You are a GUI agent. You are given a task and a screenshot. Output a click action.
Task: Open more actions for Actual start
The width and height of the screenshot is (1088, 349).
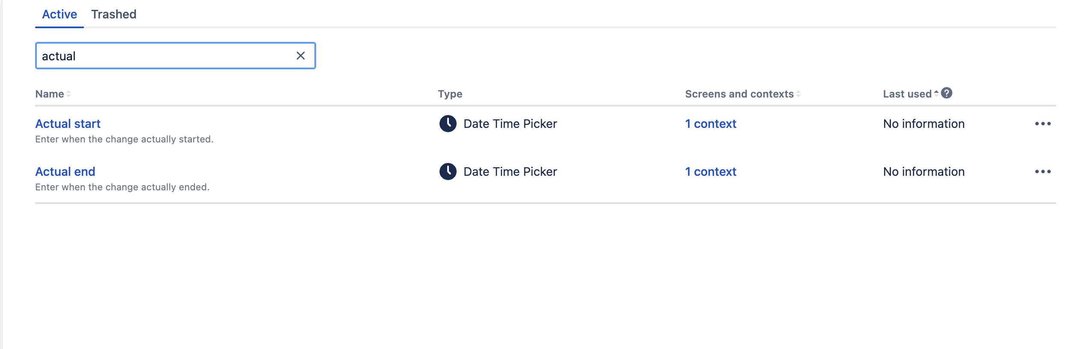(1043, 124)
